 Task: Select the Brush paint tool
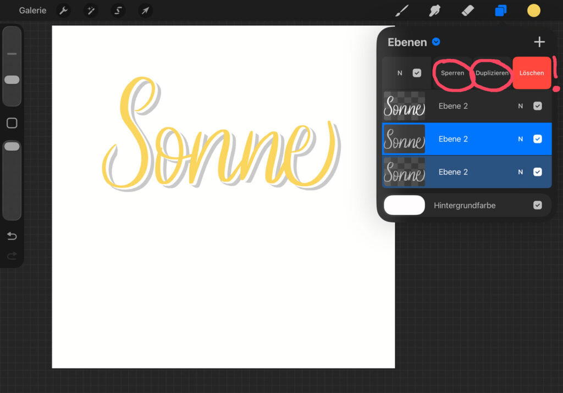click(x=402, y=10)
